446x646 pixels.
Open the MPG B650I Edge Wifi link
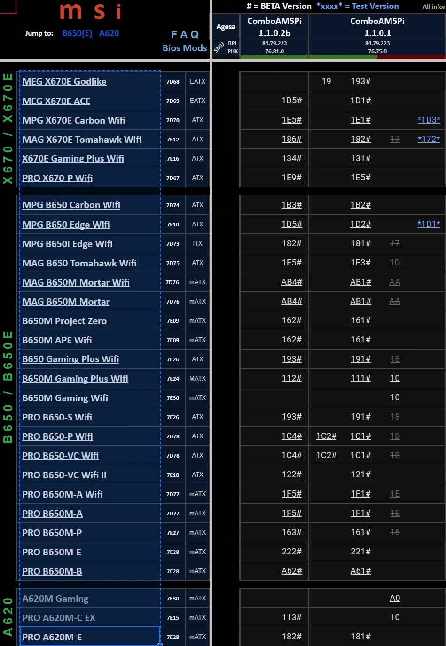click(67, 244)
